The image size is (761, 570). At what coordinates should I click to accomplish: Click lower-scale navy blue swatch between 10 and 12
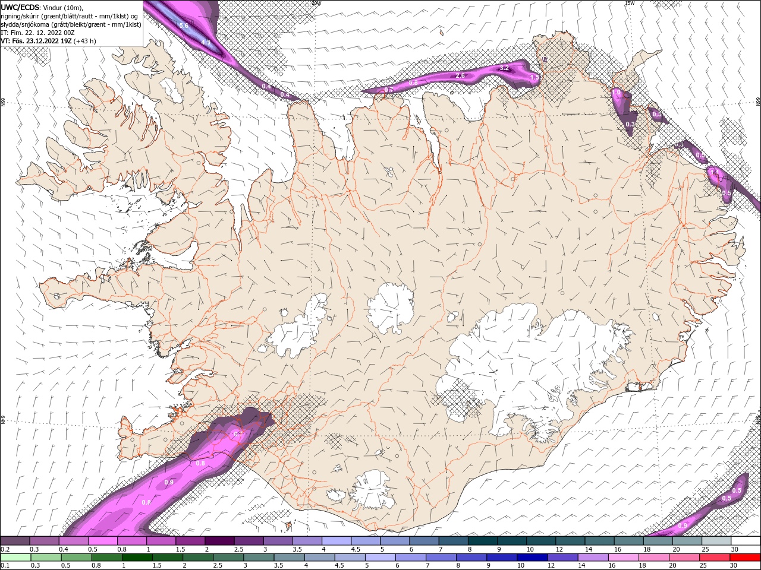click(x=533, y=558)
